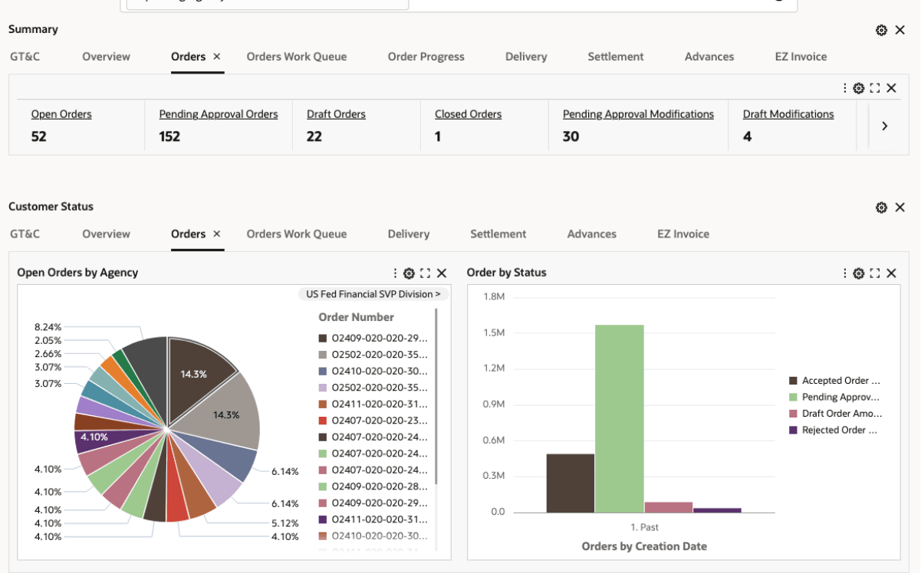Toggle Draft Order Amo... legend swatch
The width and height of the screenshot is (921, 573).
[x=794, y=414]
